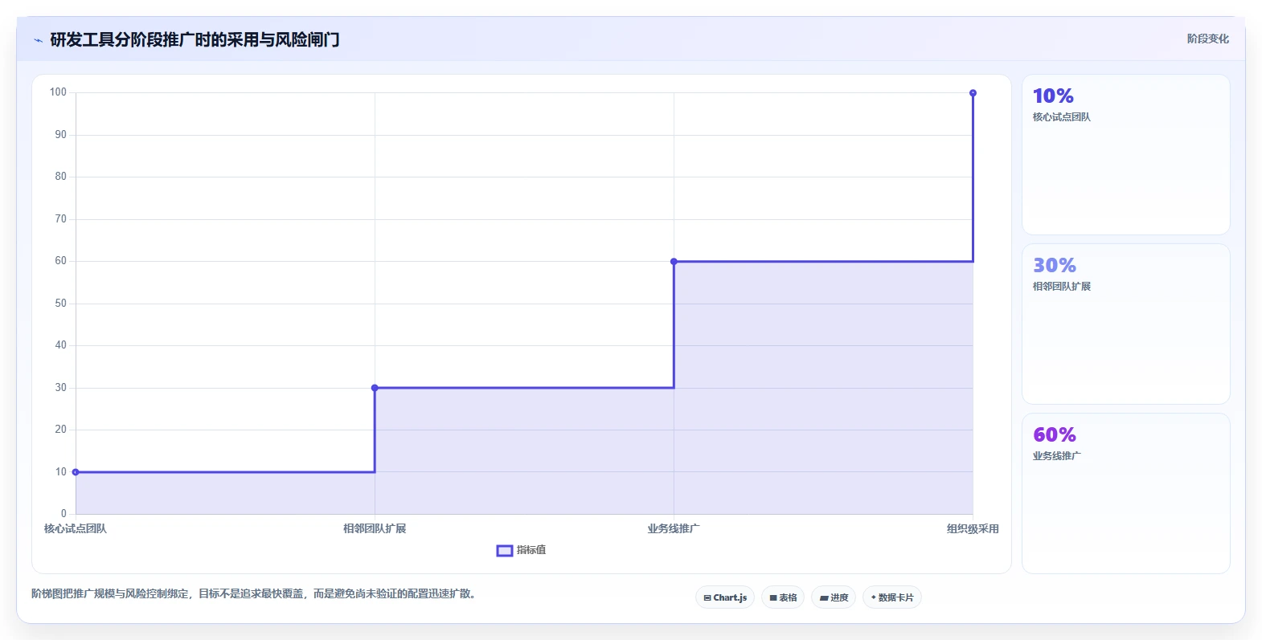Open the 60% 业务线推广 data card
Screen dimensions: 1262x640
1125,494
